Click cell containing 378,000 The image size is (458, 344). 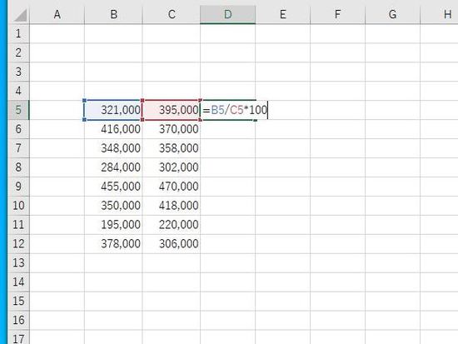[x=113, y=243]
